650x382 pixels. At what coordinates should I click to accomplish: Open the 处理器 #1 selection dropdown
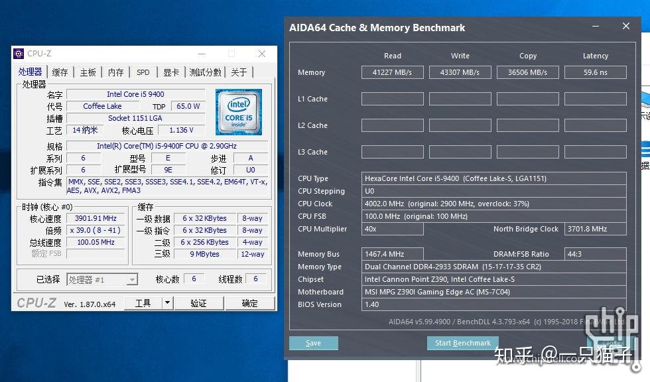pyautogui.click(x=102, y=280)
